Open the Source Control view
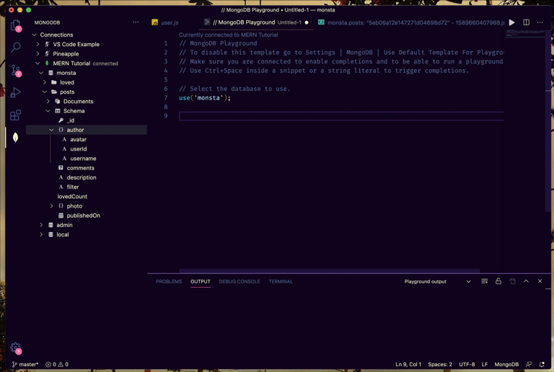This screenshot has height=372, width=554. click(16, 70)
